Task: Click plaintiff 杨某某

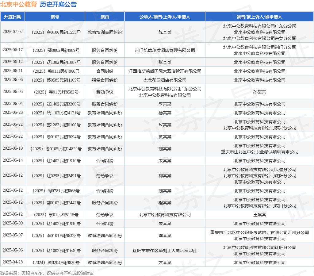Action: (165, 113)
